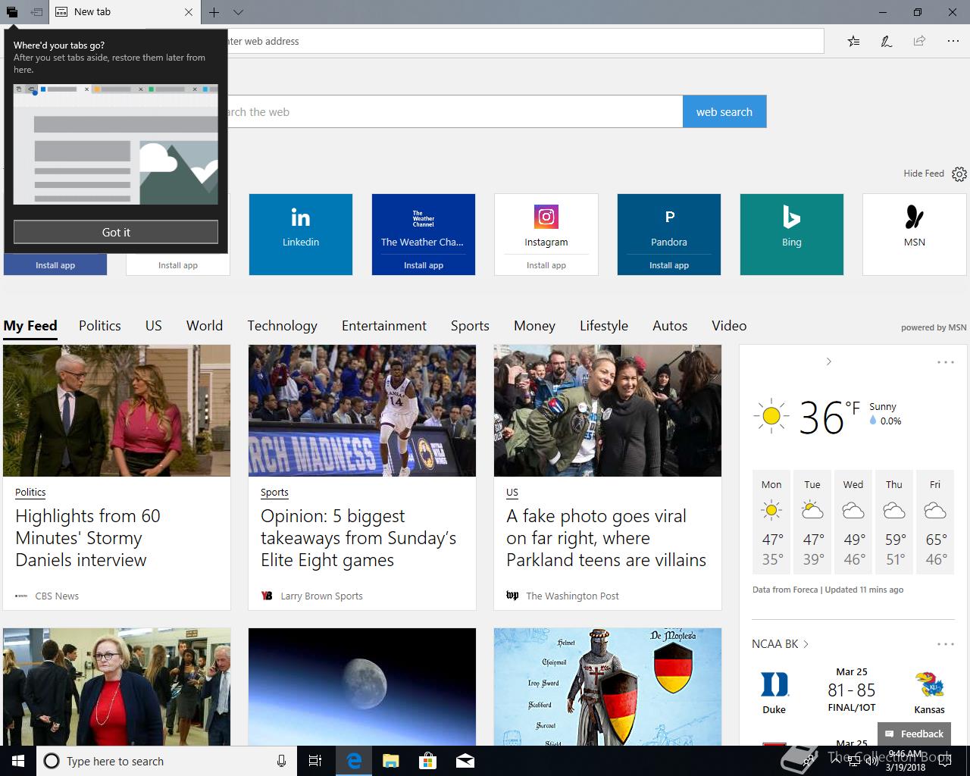Switch to the Sports tab
Image resolution: width=970 pixels, height=776 pixels.
click(470, 326)
